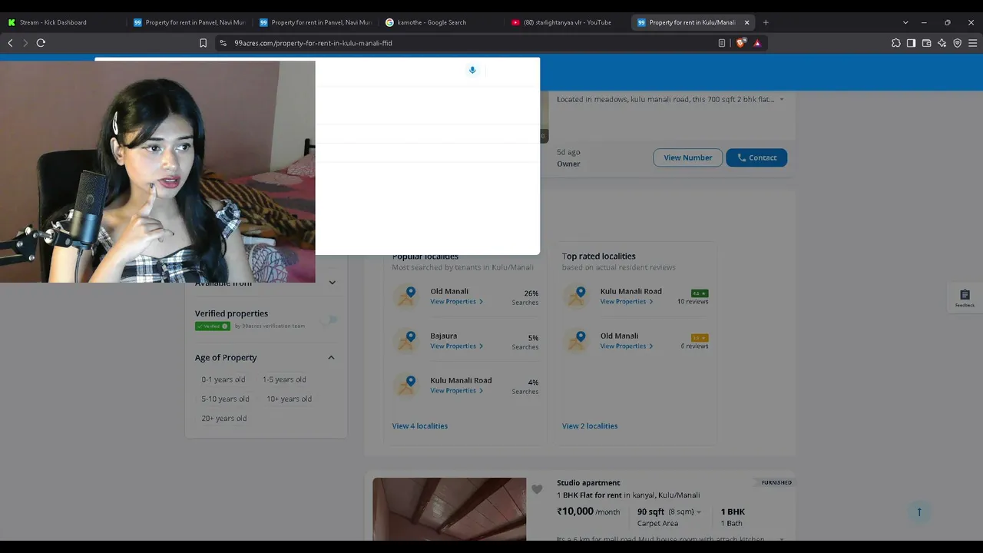View Properties for Old Manali in Top rated
Screen dimensions: 983x553
(626, 346)
